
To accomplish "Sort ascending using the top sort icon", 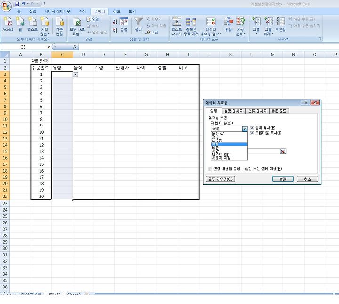I will point(114,22).
